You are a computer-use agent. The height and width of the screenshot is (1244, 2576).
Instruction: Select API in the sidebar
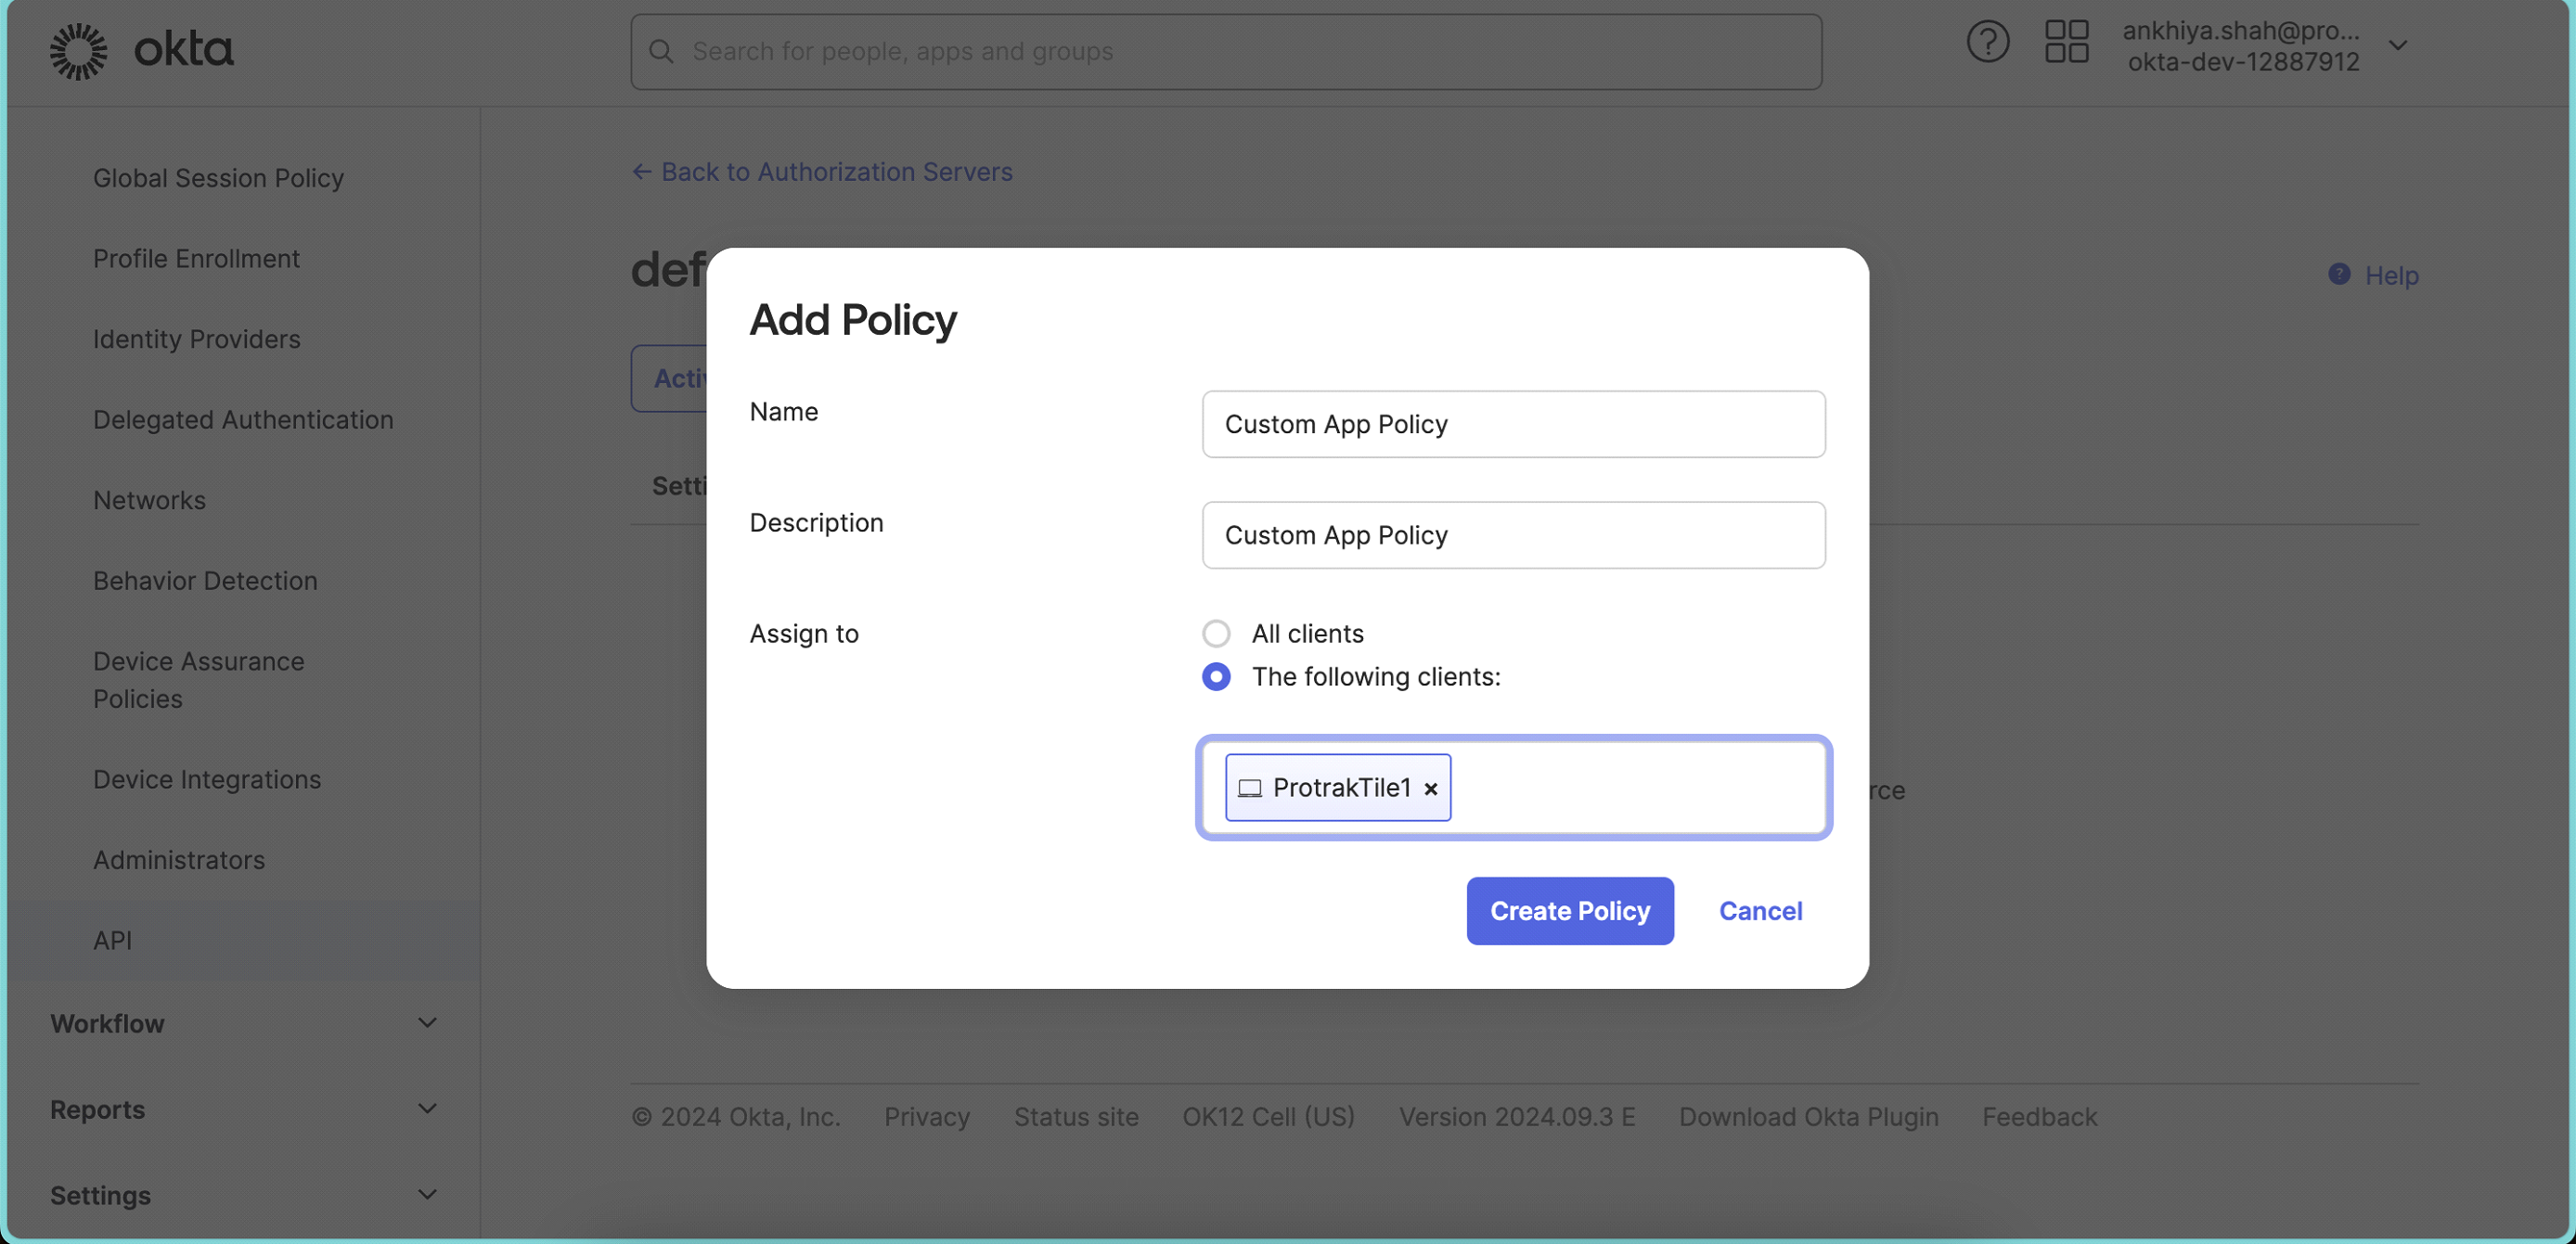click(112, 939)
